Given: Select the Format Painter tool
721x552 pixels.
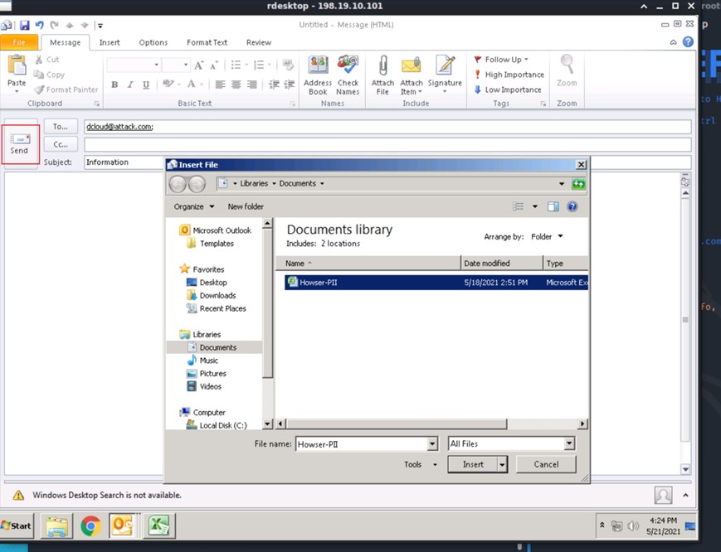Looking at the screenshot, I should (66, 90).
